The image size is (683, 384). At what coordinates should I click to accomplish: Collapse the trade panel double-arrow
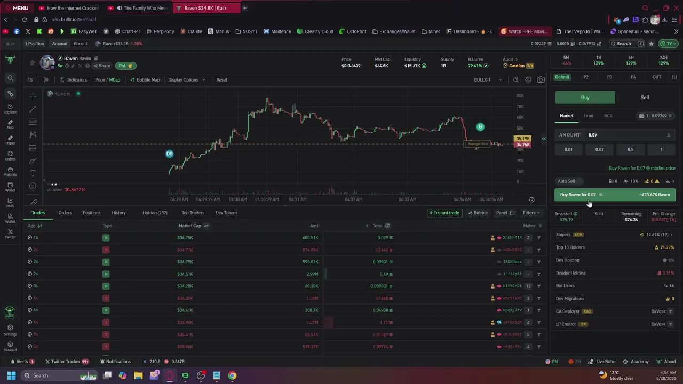point(544,139)
